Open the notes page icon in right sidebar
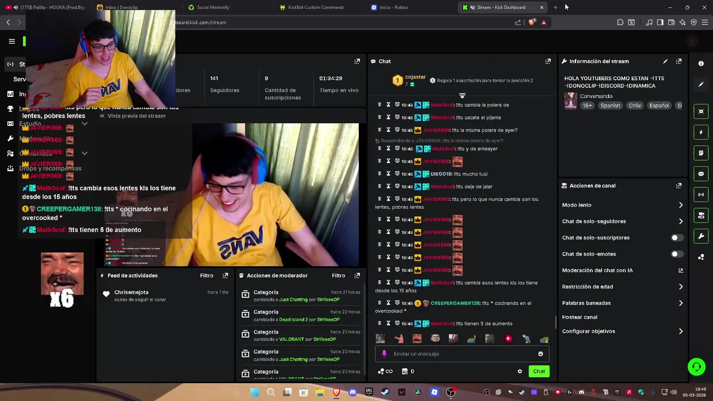This screenshot has width=713, height=401. [701, 153]
